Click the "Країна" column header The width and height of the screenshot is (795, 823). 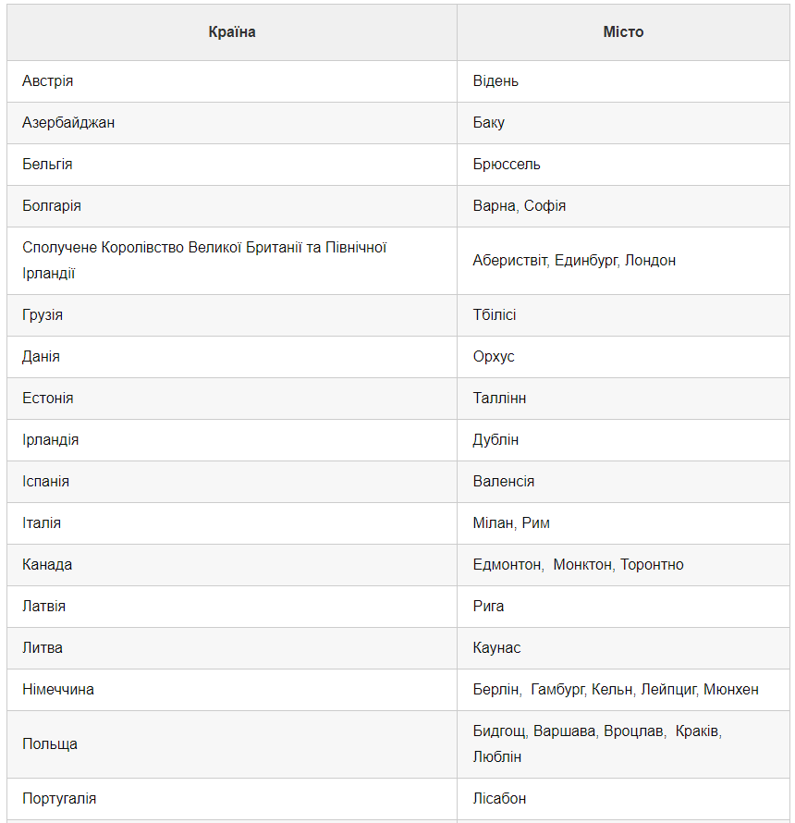coord(232,32)
